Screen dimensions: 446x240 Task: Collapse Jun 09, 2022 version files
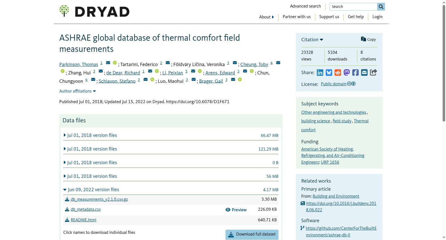91,190
